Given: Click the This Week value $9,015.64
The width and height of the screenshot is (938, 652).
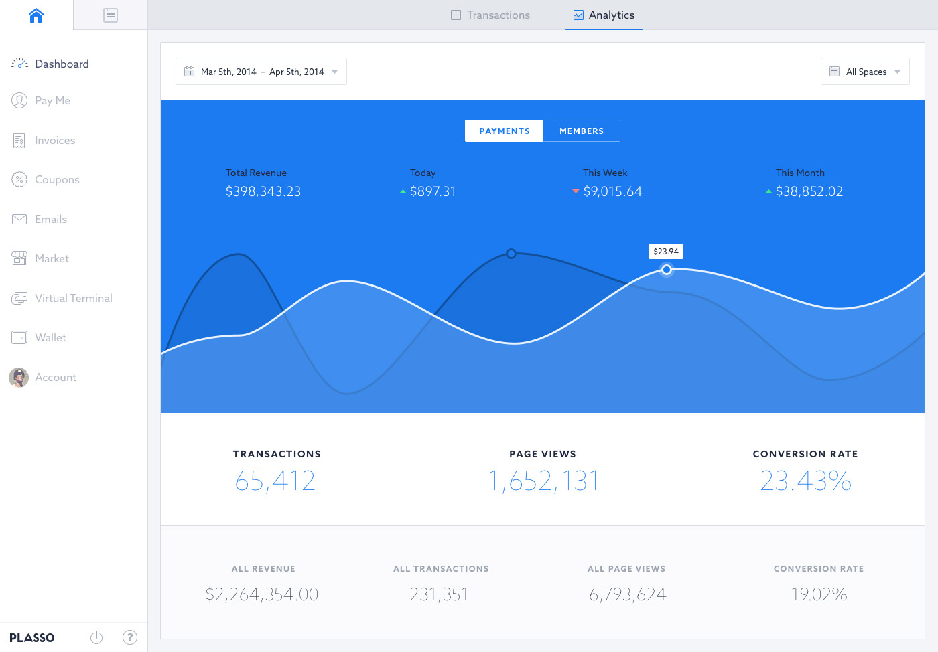Looking at the screenshot, I should tap(613, 191).
